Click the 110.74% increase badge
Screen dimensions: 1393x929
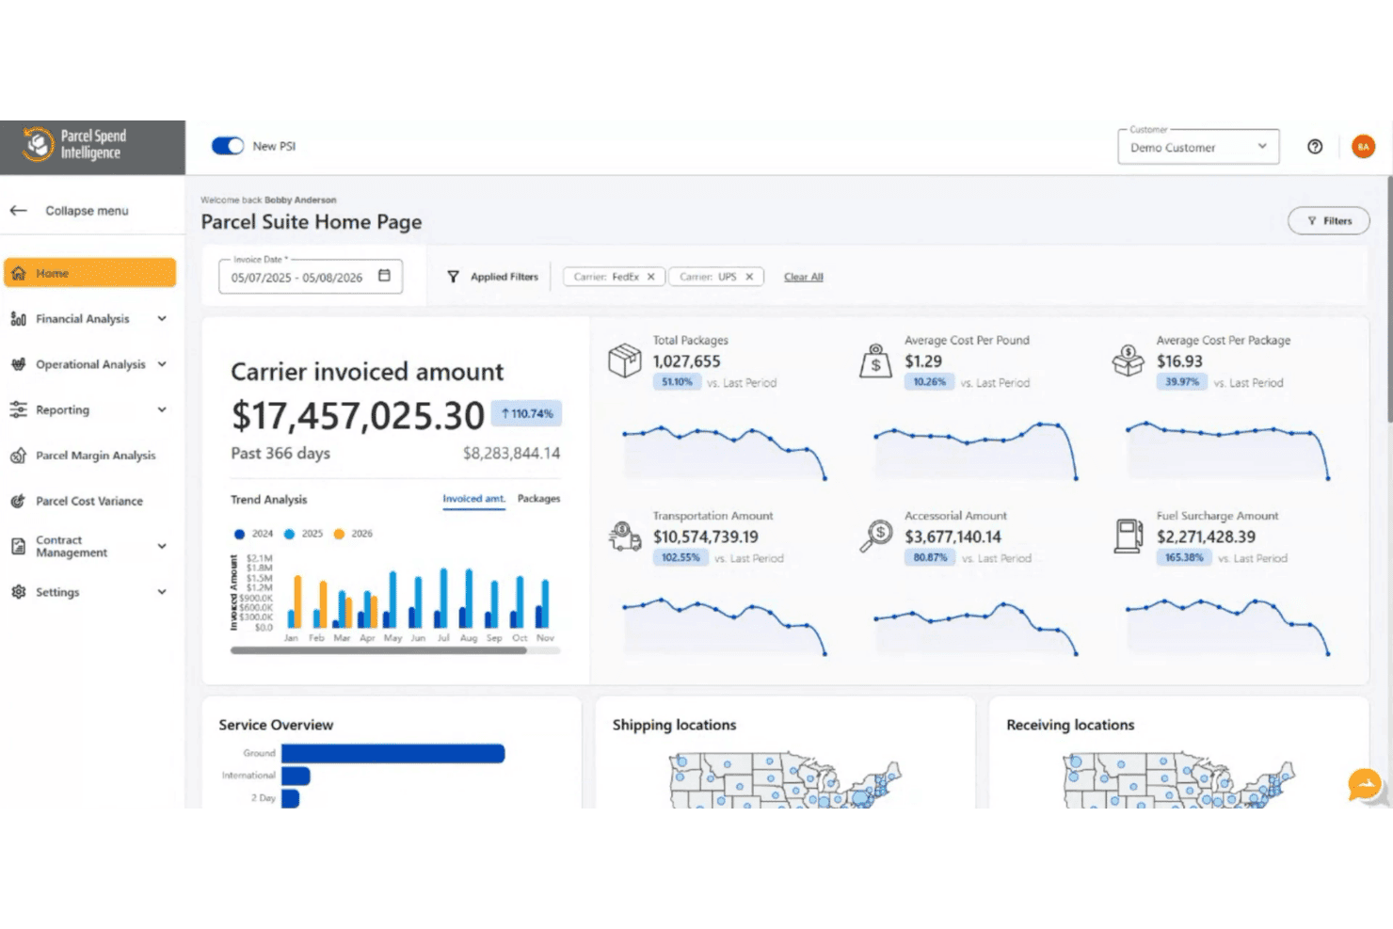click(526, 413)
